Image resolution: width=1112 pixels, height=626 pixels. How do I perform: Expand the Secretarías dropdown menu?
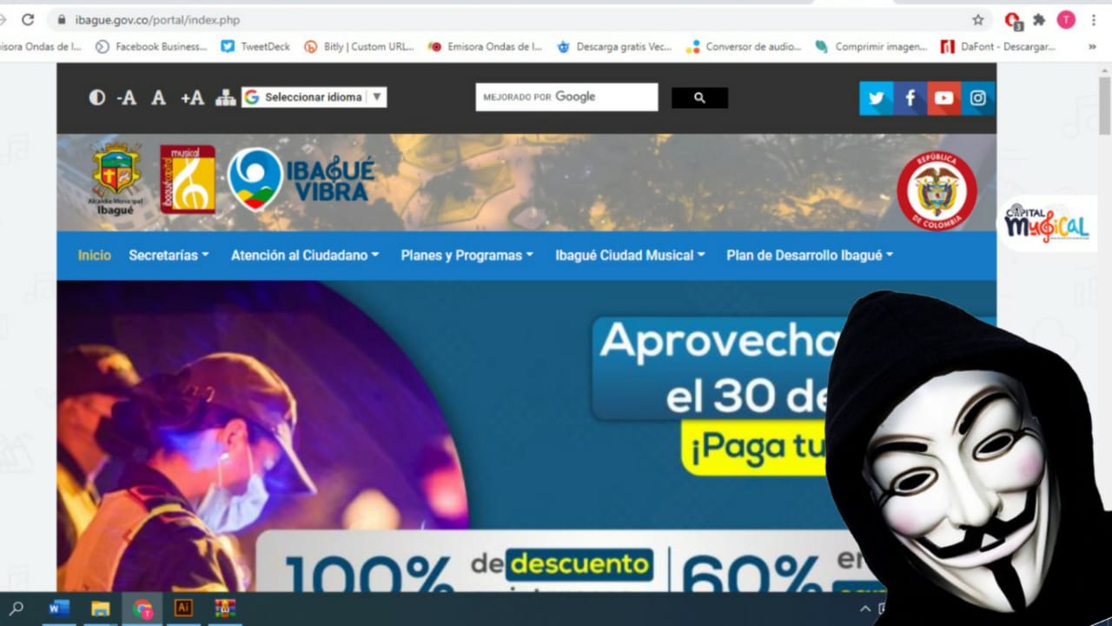pyautogui.click(x=169, y=256)
